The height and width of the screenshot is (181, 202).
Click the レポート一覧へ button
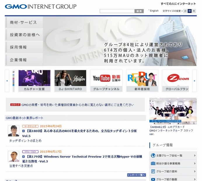tap(136, 175)
